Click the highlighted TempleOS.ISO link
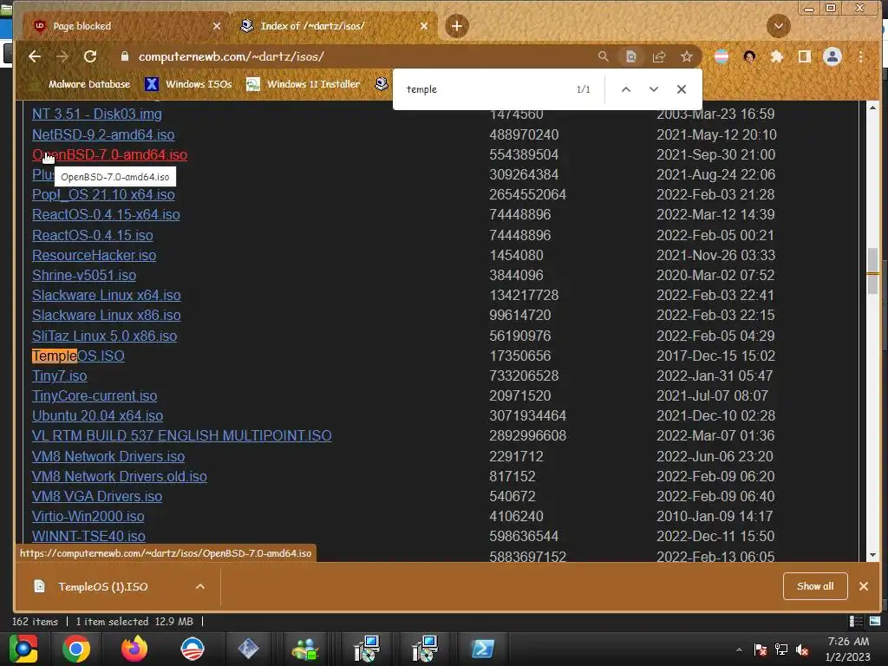 [78, 356]
